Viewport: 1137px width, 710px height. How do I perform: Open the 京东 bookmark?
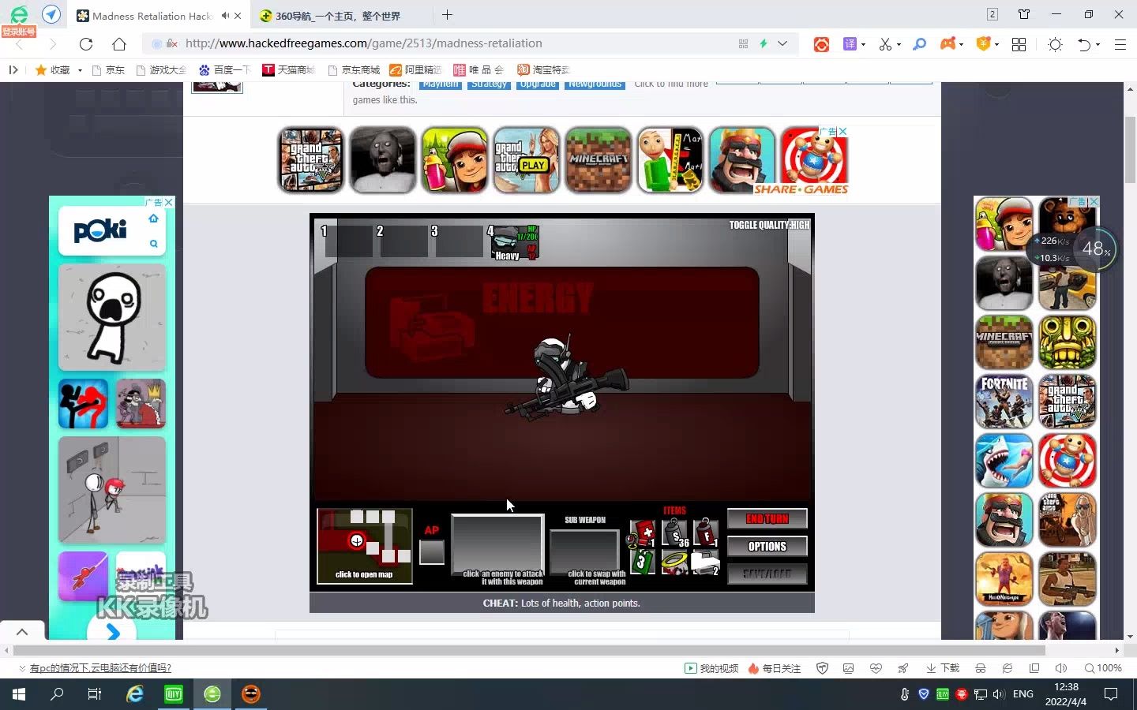coord(109,70)
